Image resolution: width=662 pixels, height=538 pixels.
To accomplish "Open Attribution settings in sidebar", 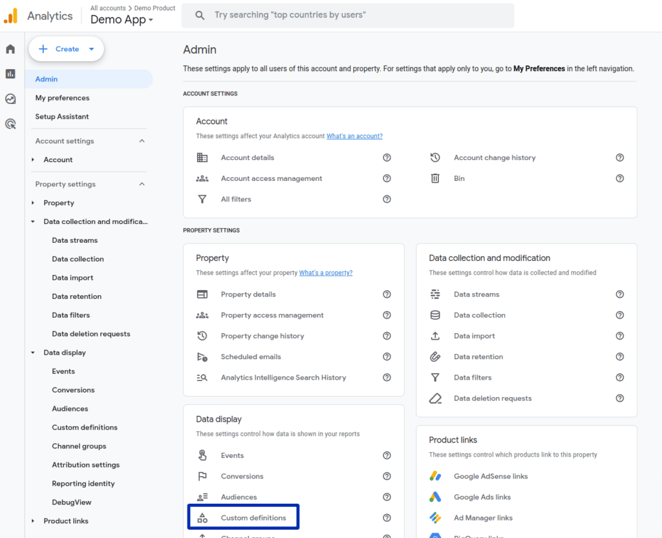I will [86, 464].
